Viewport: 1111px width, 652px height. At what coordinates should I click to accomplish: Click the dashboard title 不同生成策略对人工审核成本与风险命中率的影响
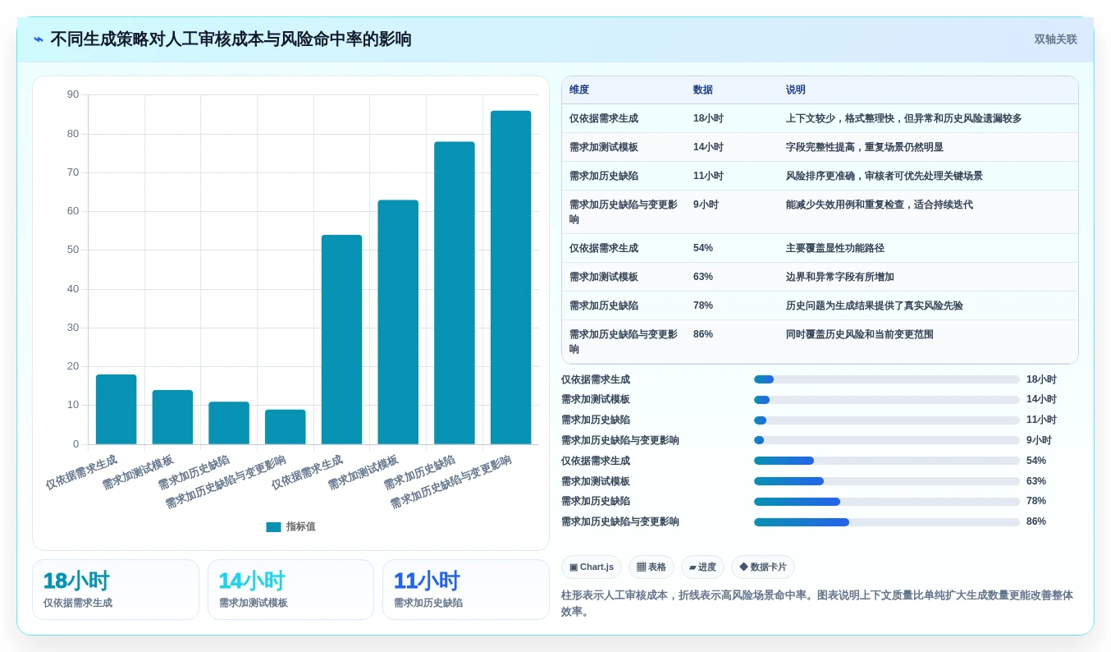(231, 39)
